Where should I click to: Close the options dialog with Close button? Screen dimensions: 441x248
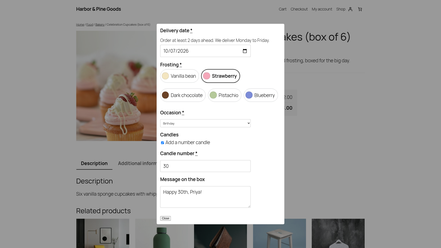[x=165, y=218]
